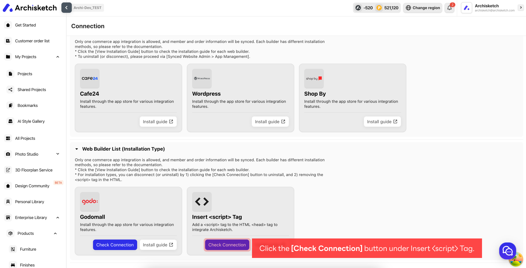This screenshot has height=268, width=526.
Task: Click the 521,120 points balance
Action: [391, 8]
